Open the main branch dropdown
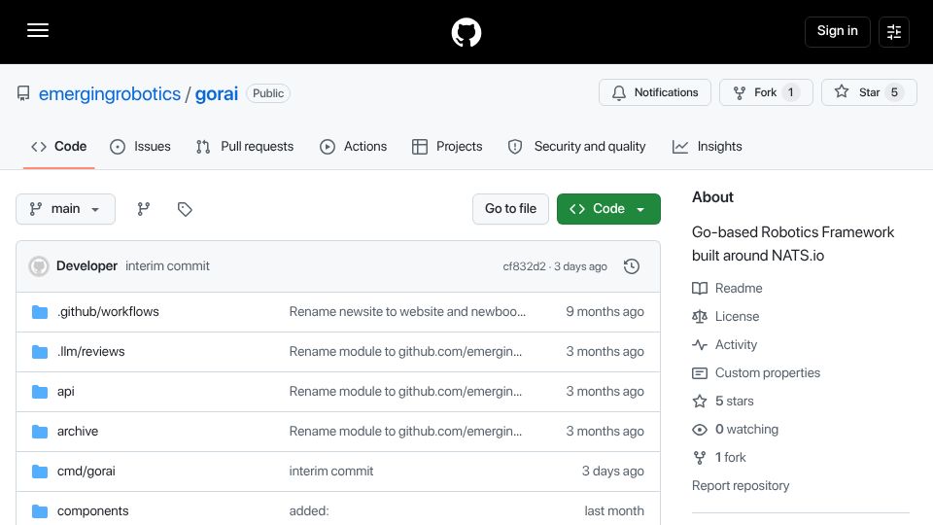The height and width of the screenshot is (525, 933). pyautogui.click(x=65, y=209)
